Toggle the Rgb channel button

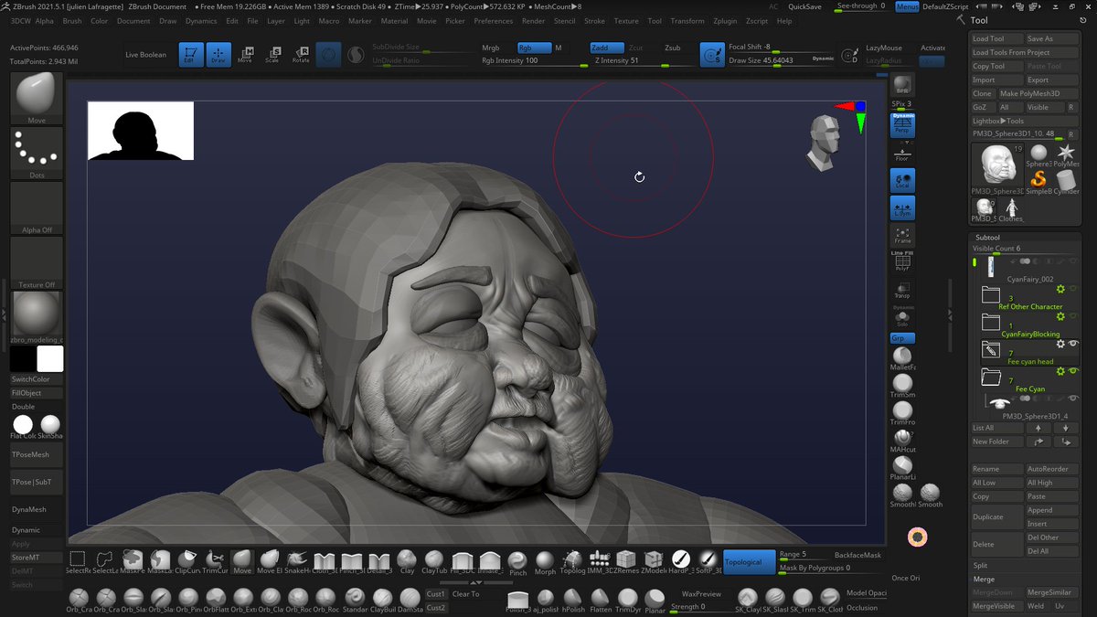click(x=534, y=48)
